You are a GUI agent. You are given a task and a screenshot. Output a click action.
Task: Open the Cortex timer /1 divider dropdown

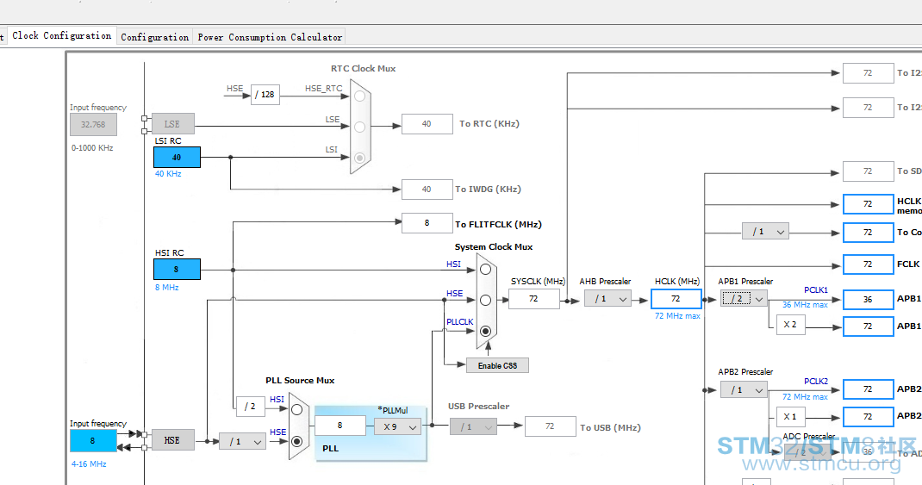click(765, 232)
